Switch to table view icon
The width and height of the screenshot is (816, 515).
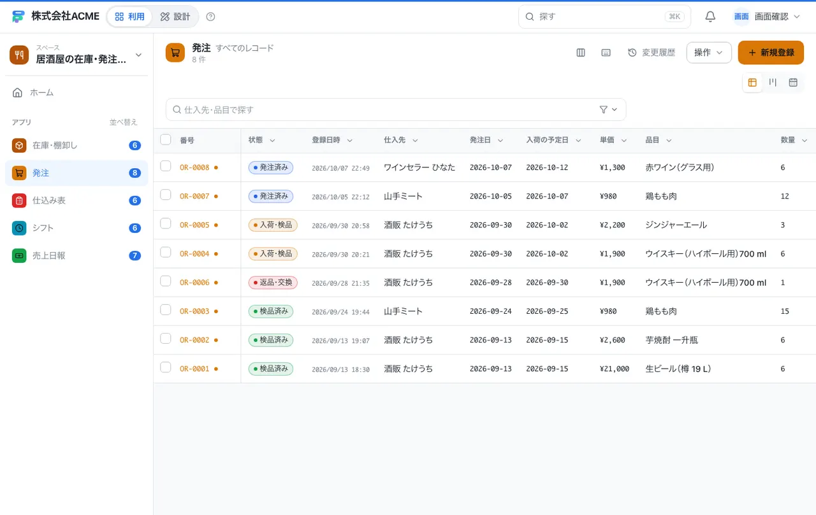click(x=752, y=82)
